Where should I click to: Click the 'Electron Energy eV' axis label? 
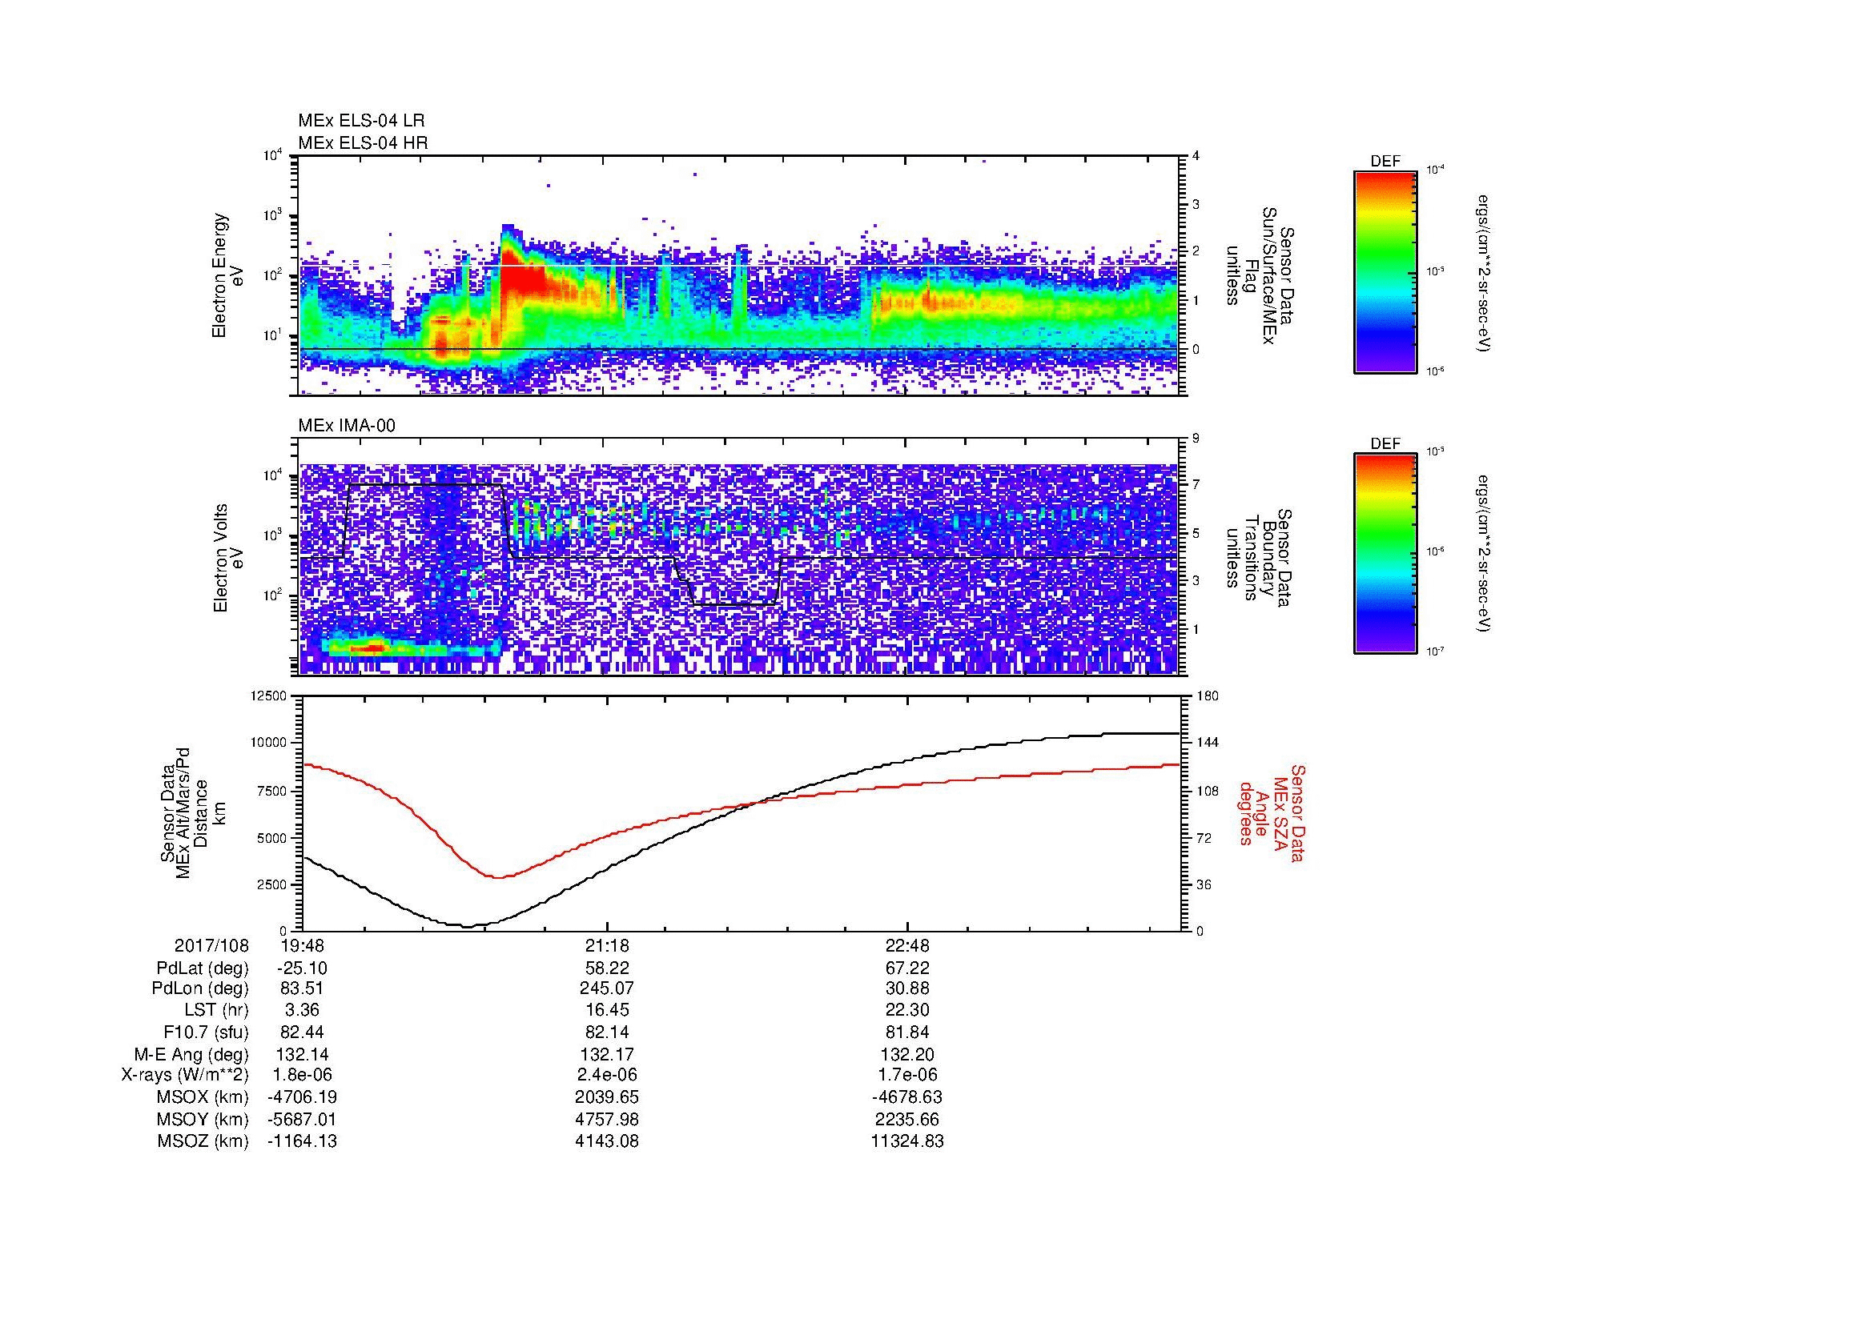click(227, 275)
